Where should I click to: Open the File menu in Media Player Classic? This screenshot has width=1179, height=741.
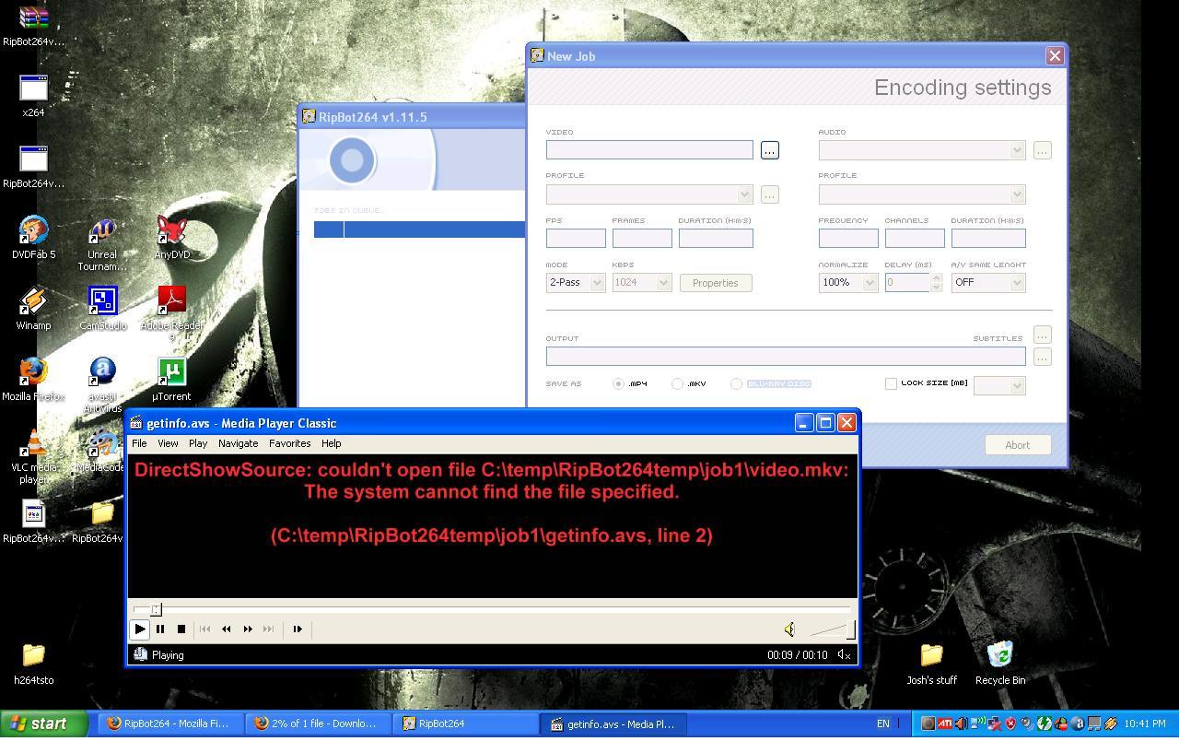(x=139, y=443)
